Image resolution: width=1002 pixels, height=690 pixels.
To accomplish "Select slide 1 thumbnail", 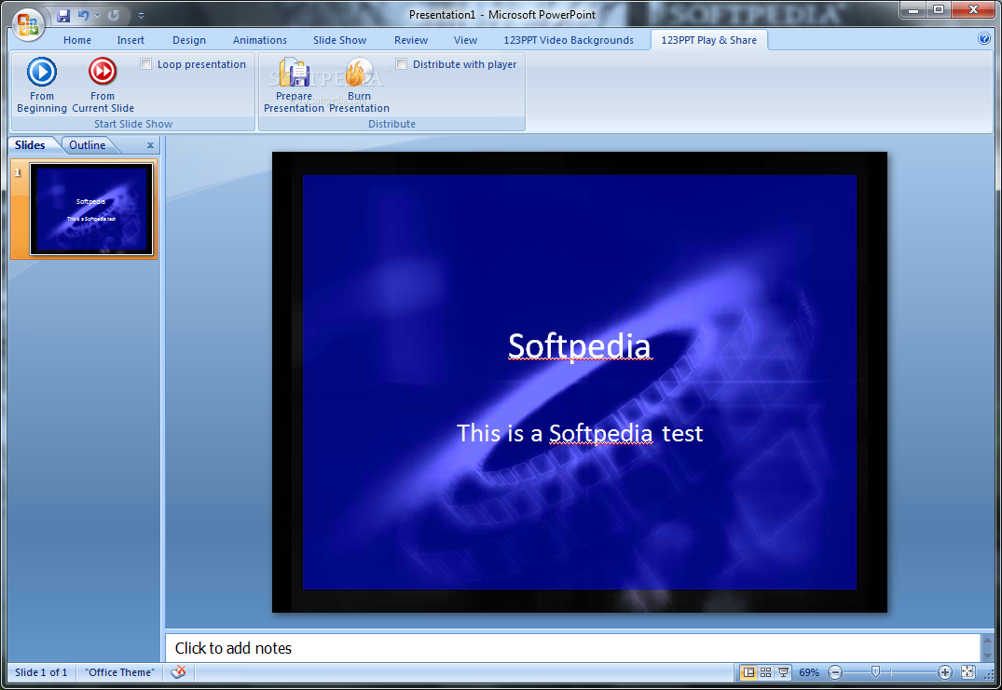I will 91,209.
